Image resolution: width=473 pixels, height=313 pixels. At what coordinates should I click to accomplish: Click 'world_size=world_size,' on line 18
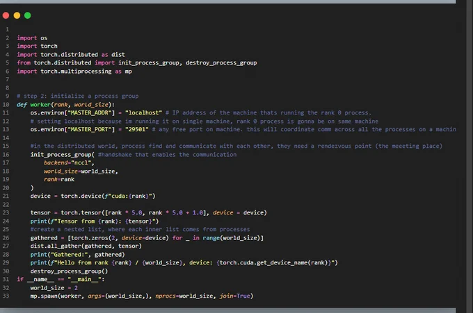pos(81,171)
